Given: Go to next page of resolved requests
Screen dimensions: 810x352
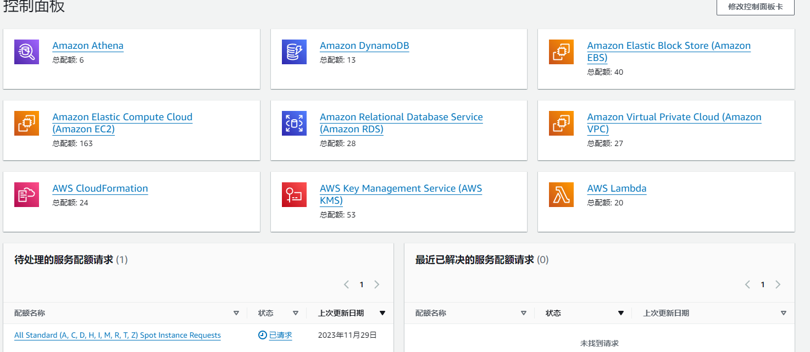Looking at the screenshot, I should tap(778, 284).
